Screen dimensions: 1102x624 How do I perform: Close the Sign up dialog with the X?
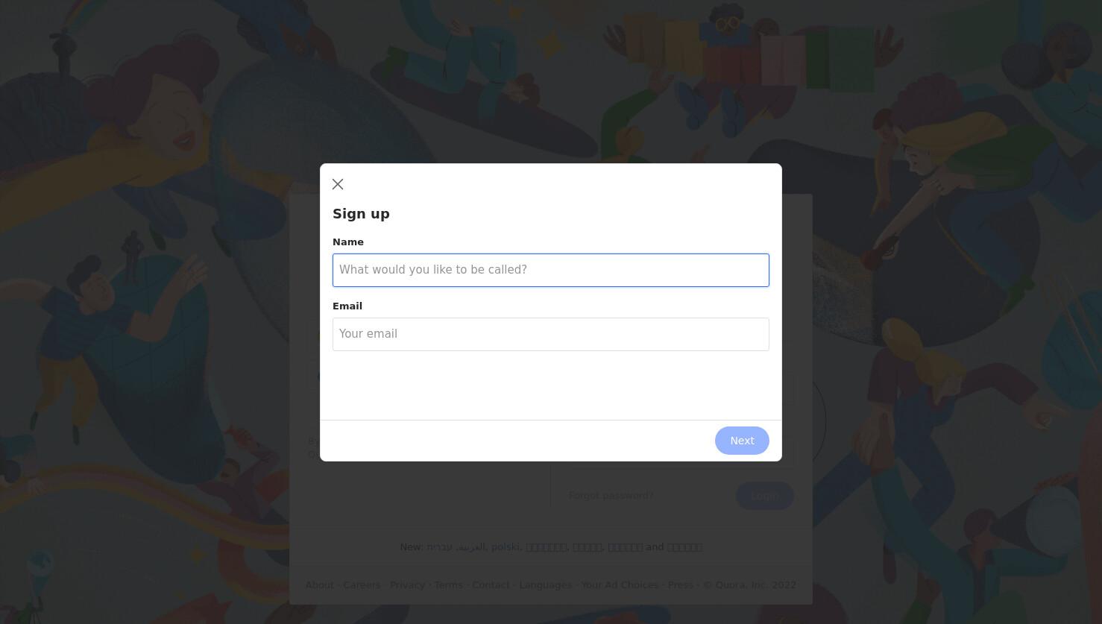(x=338, y=184)
